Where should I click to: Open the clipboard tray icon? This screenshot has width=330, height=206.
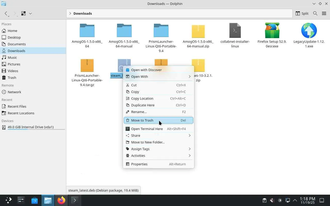pos(264,200)
